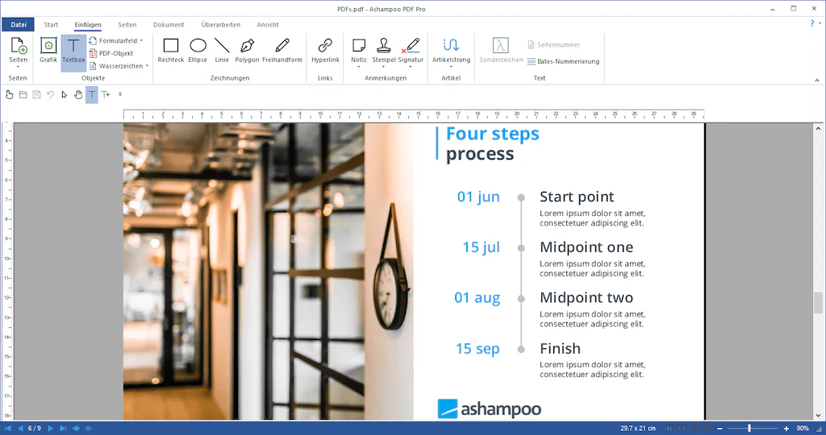Screen dimensions: 826x435
Task: Click the '15 sep' date text
Action: point(478,349)
